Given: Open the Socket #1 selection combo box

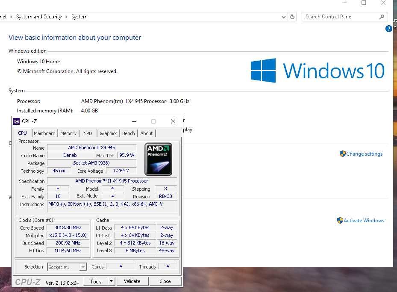Looking at the screenshot, I should tap(67, 267).
